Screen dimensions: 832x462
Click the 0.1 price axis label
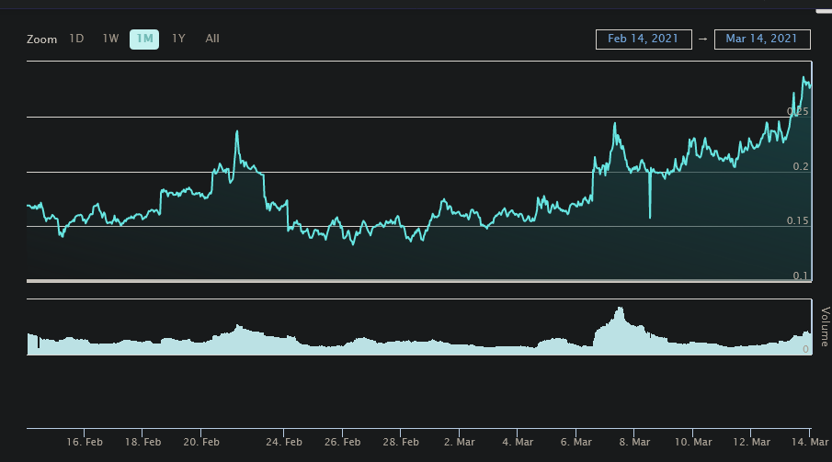tap(801, 276)
